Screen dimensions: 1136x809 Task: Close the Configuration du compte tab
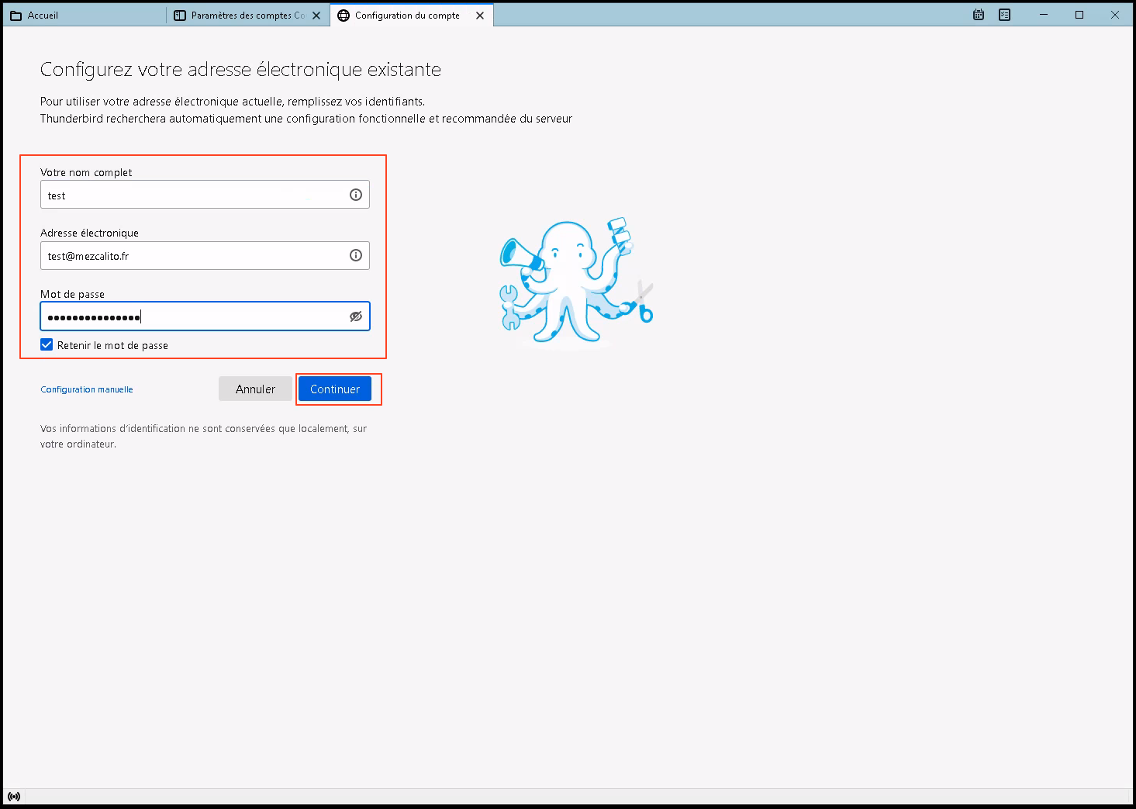(480, 16)
